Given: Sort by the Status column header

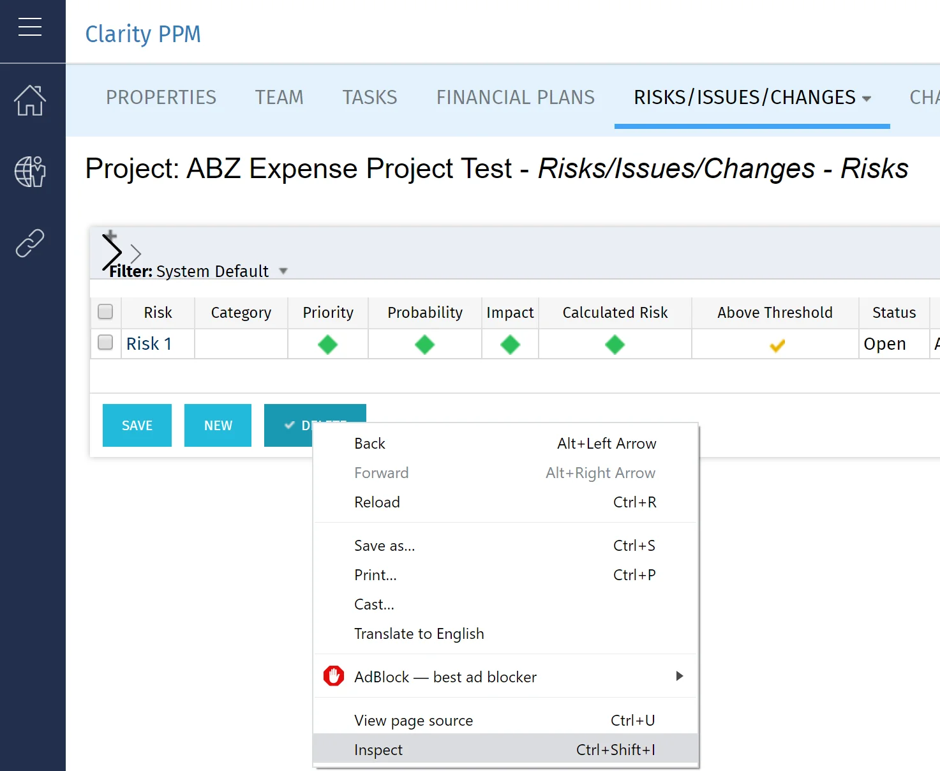Looking at the screenshot, I should [x=894, y=313].
